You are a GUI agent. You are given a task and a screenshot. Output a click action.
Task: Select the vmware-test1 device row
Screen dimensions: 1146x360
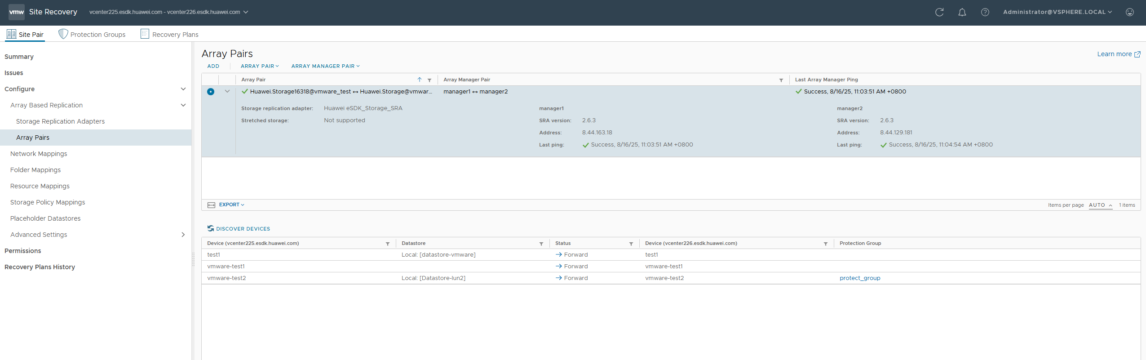coord(671,267)
